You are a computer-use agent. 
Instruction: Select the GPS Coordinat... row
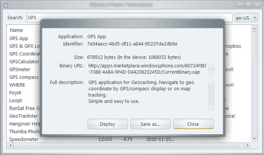point(24,54)
